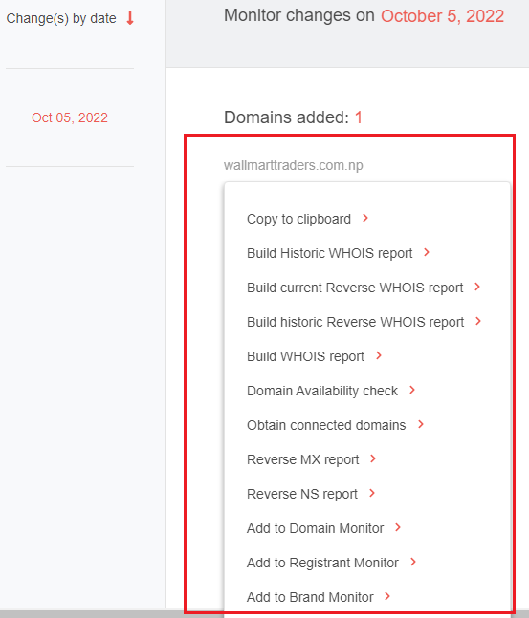Open Domain Availability check option
529x618 pixels.
pos(322,391)
